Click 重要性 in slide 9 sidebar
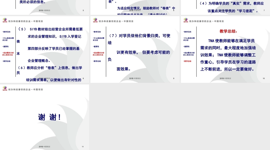 click(96, 46)
